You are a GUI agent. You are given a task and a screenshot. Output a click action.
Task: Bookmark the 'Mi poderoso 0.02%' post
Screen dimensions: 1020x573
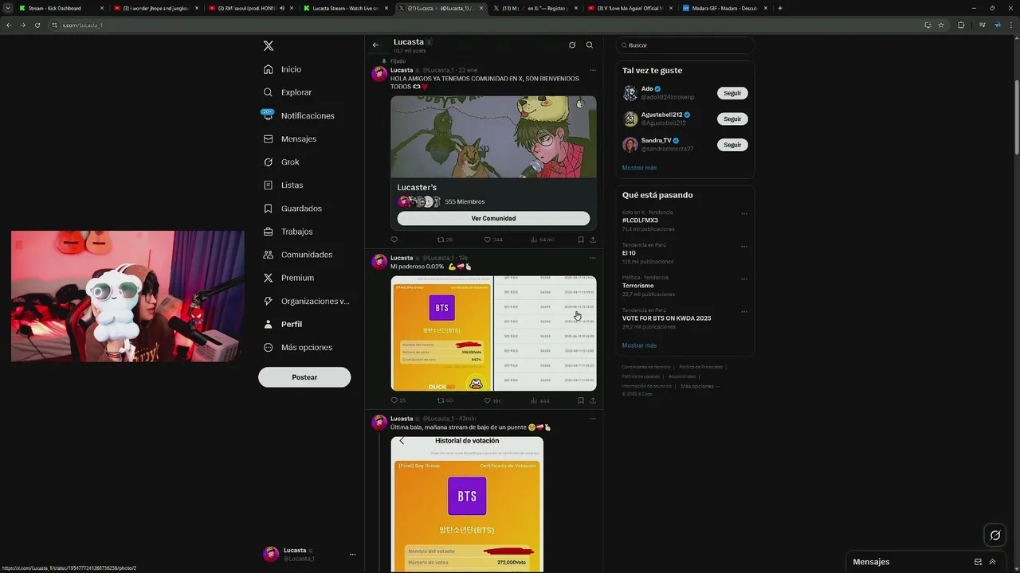coord(581,400)
